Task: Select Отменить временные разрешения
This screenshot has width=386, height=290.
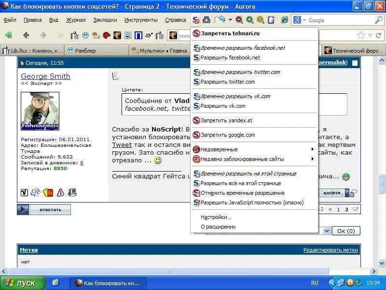Action: 254,193
